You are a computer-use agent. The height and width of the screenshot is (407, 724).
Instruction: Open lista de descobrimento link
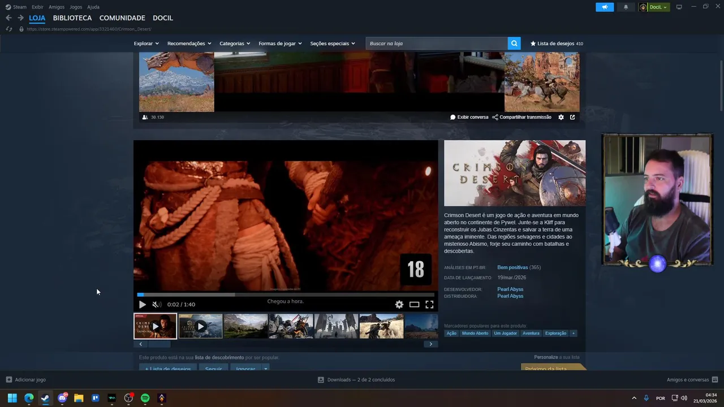pyautogui.click(x=219, y=357)
